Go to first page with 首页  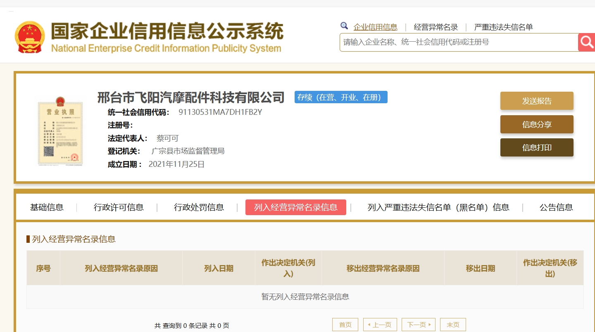click(x=345, y=325)
